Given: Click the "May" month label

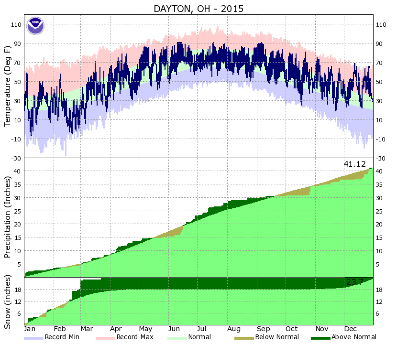Looking at the screenshot, I should [x=145, y=329].
